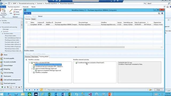This screenshot has width=171, height=96.
Task: Open Word from the taskbar
Action: (63, 94)
